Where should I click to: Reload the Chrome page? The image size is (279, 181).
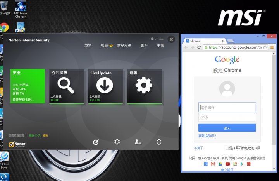199,47
